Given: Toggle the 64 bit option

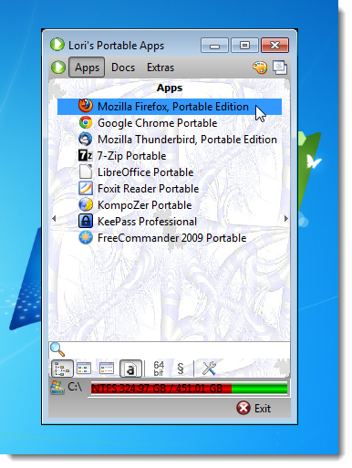Looking at the screenshot, I should (159, 369).
